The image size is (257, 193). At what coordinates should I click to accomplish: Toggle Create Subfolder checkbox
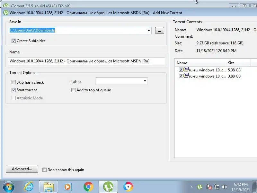13,41
